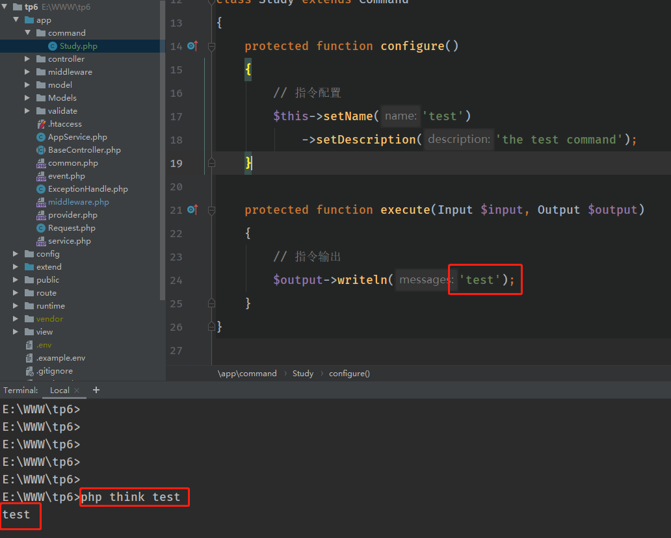
Task: Click the provider.php file icon
Action: [41, 214]
